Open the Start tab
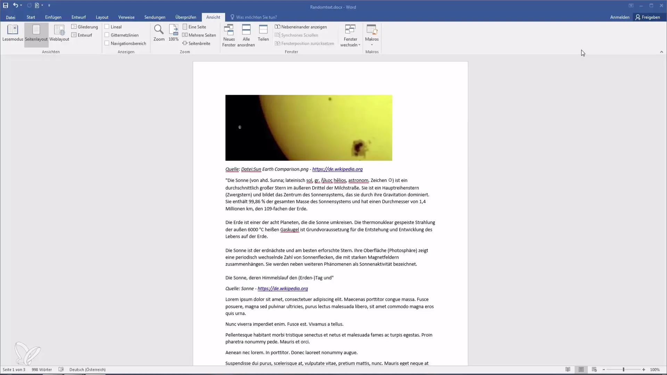Viewport: 667px width, 375px height. tap(31, 17)
